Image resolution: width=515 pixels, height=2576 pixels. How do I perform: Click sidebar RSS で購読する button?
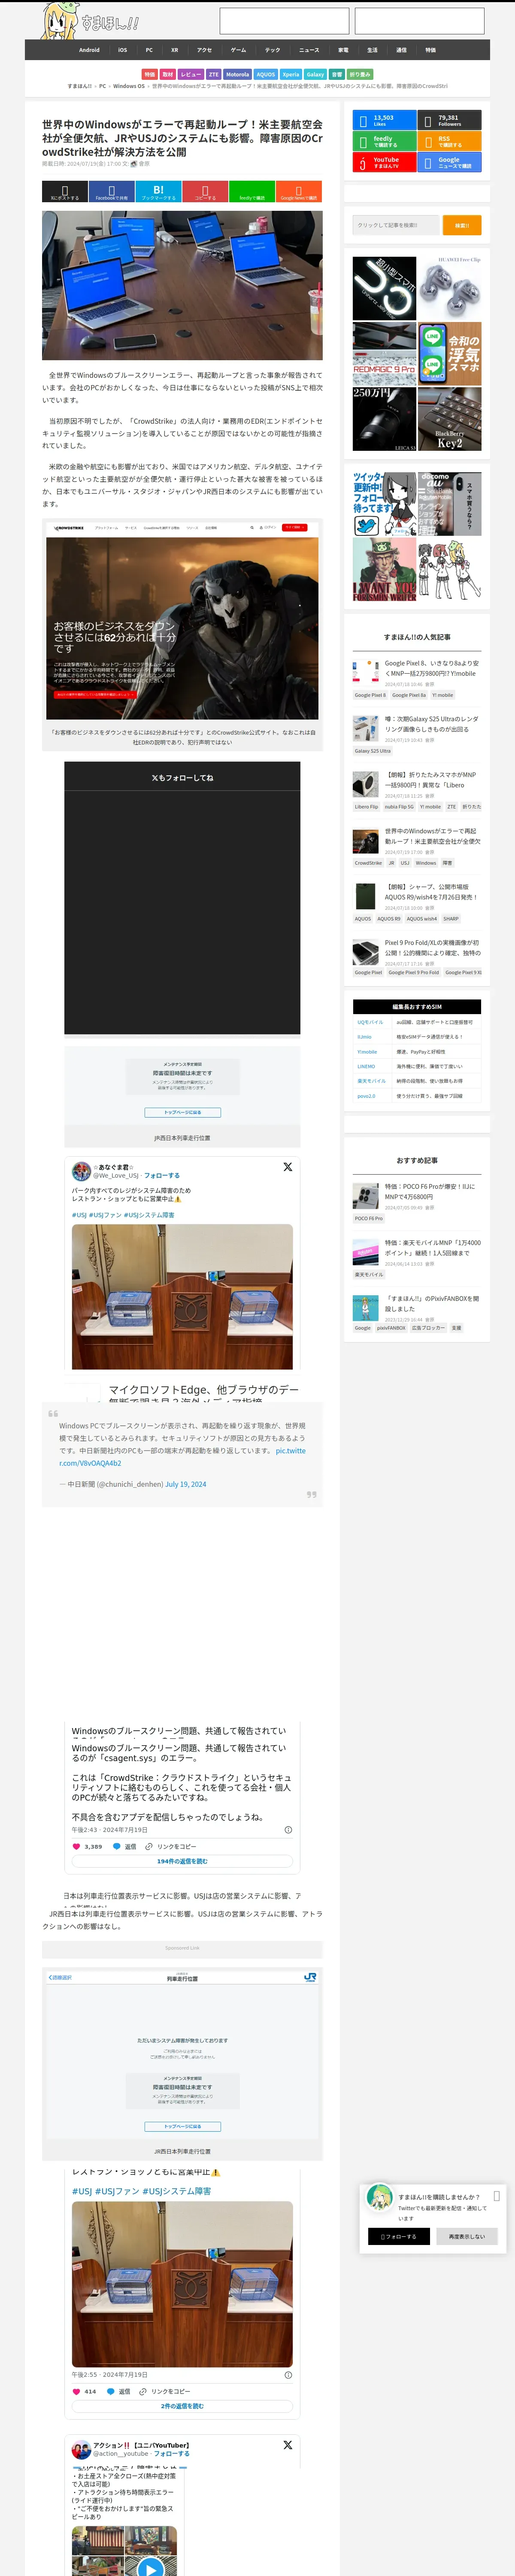click(449, 141)
